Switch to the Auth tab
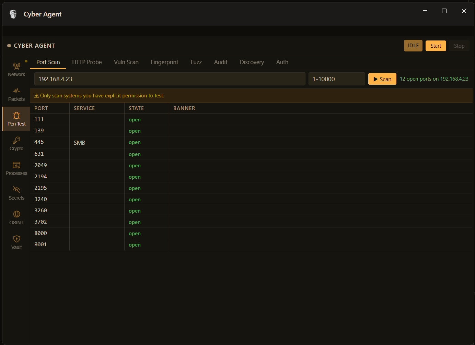 pos(282,62)
